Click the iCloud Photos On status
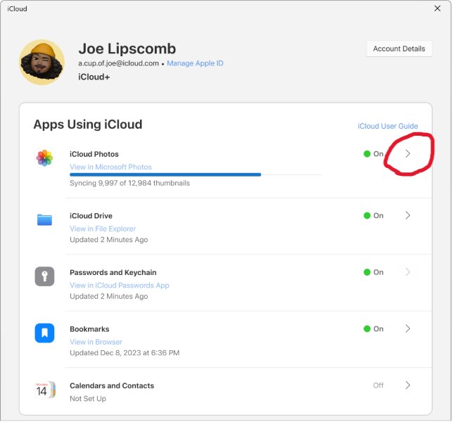 (x=374, y=154)
